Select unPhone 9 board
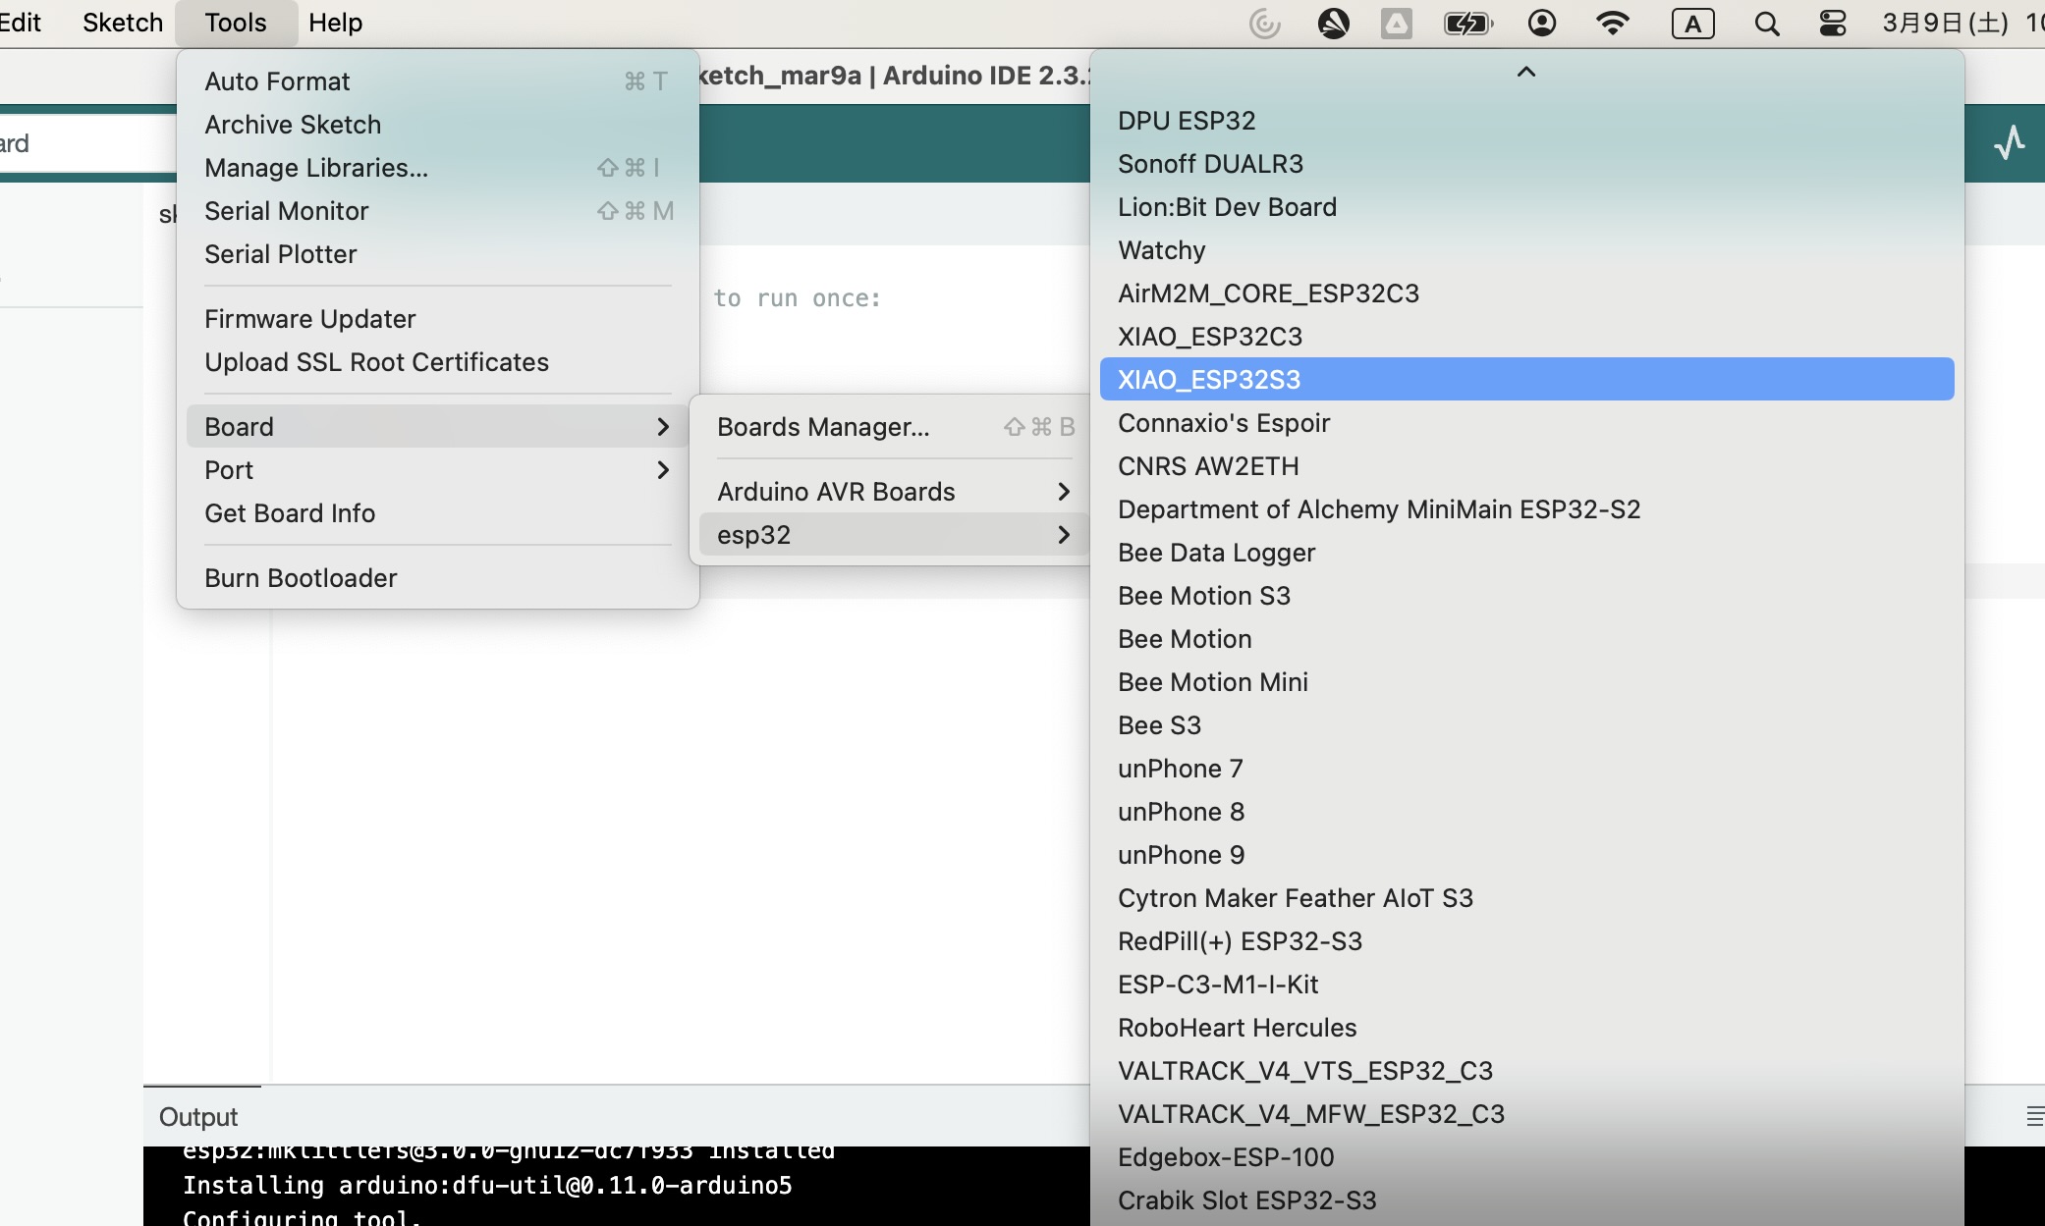The image size is (2045, 1226). point(1526,854)
